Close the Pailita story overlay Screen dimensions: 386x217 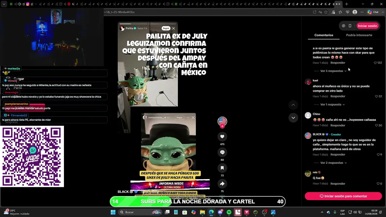pyautogui.click(x=173, y=28)
